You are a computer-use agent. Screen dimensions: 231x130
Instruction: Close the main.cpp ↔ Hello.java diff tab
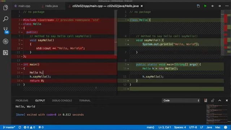(142, 6)
